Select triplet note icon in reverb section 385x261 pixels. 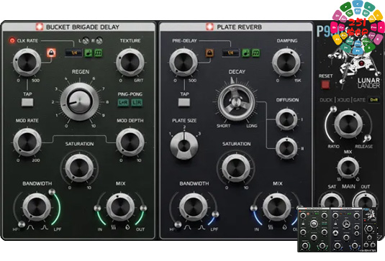tap(255, 52)
